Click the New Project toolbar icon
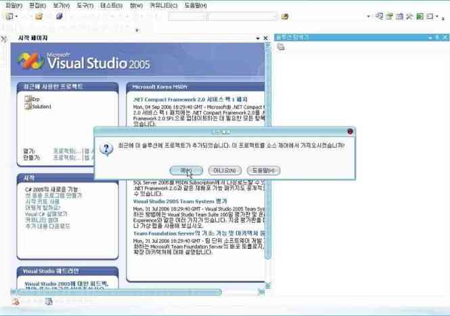 [9, 16]
